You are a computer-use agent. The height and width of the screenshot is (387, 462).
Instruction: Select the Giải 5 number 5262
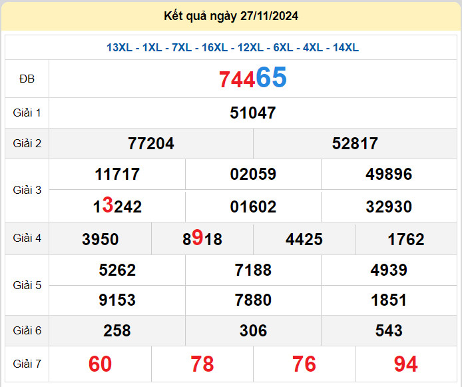pyautogui.click(x=117, y=270)
